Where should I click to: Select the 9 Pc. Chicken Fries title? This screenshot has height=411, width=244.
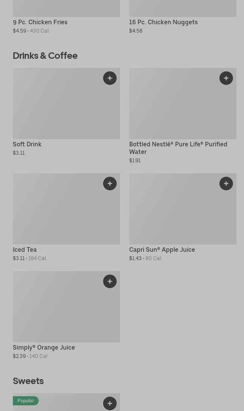(x=40, y=22)
